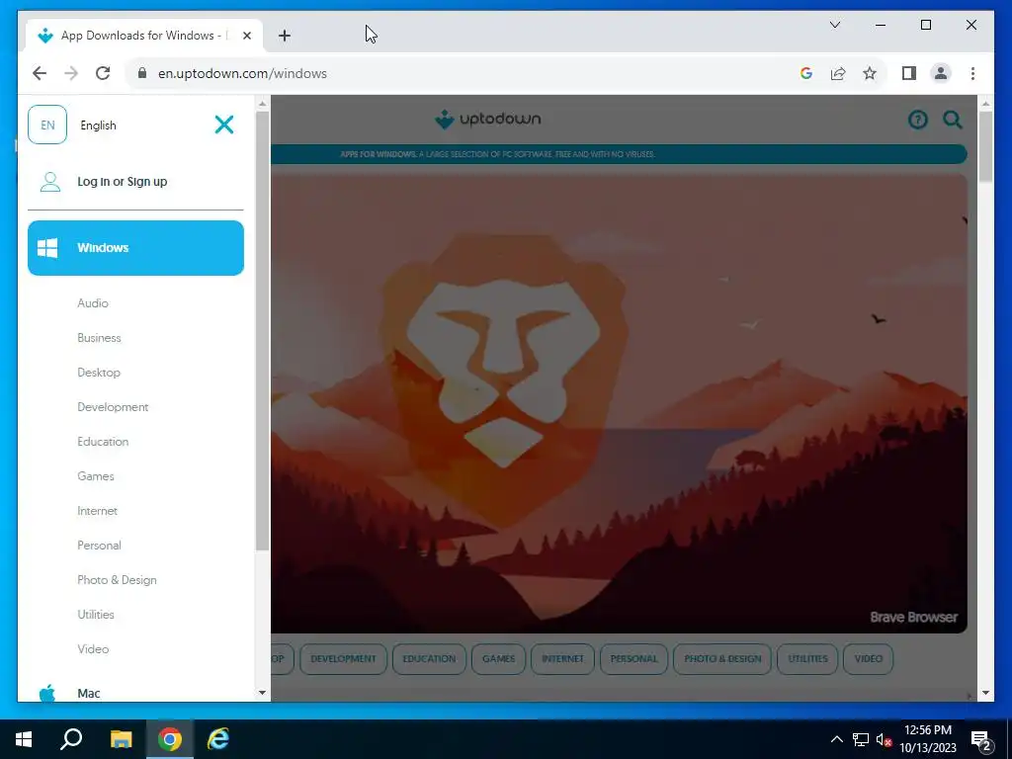
Task: Open File Explorer from taskbar
Action: click(x=121, y=739)
